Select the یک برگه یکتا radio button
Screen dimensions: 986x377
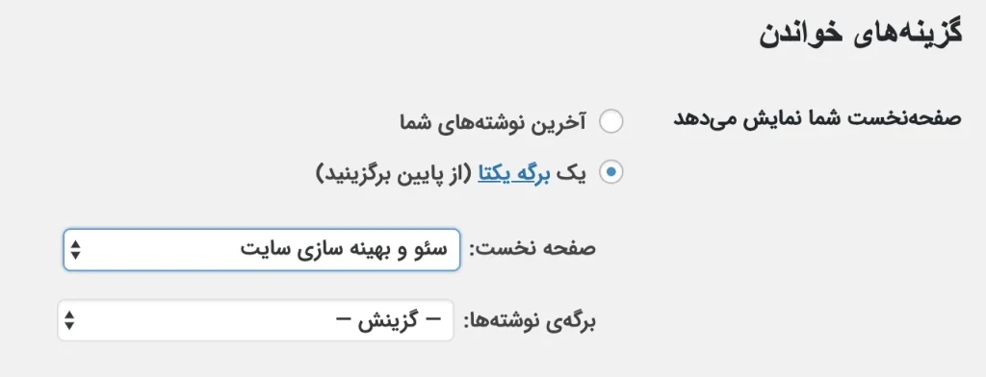pos(610,172)
